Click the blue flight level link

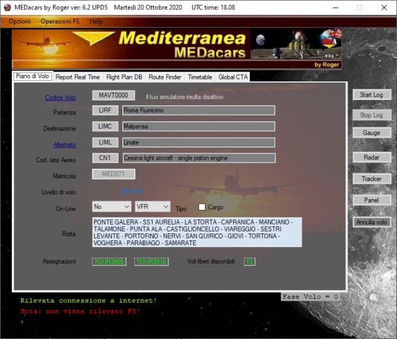(x=133, y=191)
